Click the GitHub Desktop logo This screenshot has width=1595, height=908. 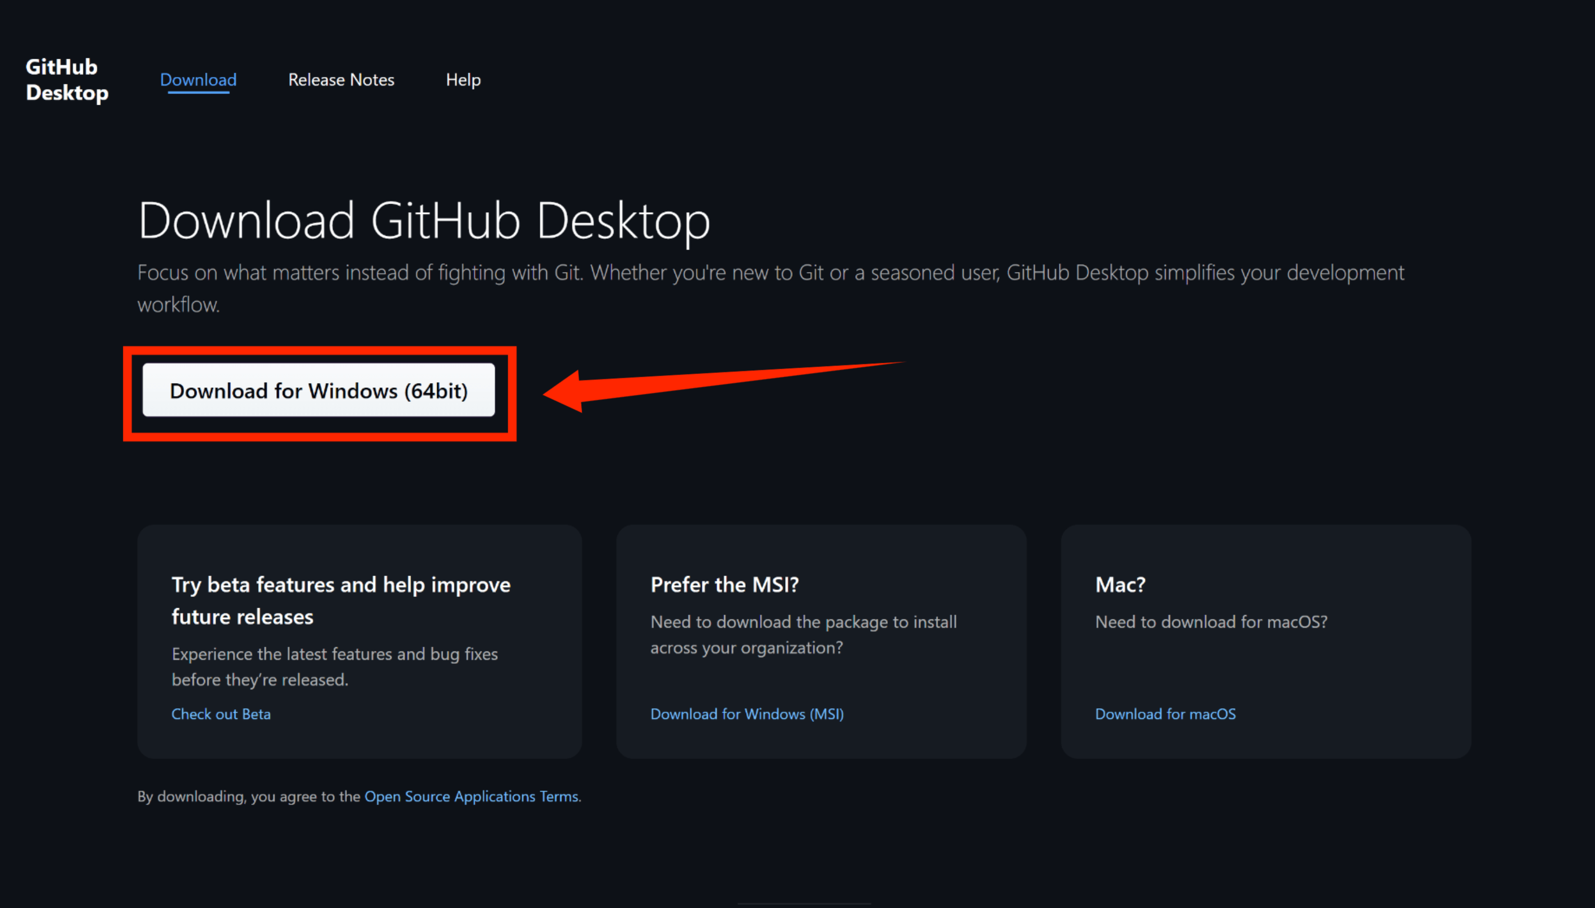coord(67,80)
